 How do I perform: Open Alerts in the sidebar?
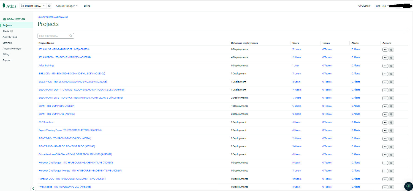(6, 31)
